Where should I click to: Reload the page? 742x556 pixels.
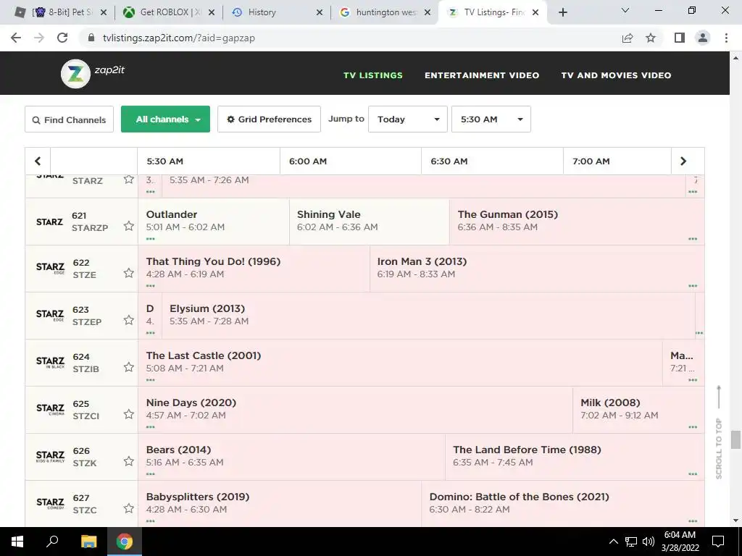62,38
